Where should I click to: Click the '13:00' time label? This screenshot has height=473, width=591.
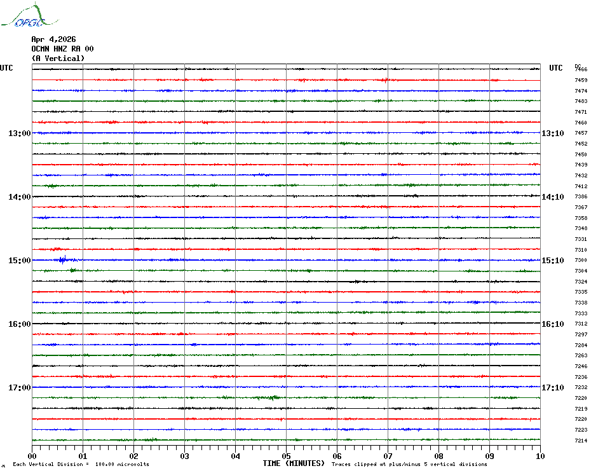(x=20, y=133)
